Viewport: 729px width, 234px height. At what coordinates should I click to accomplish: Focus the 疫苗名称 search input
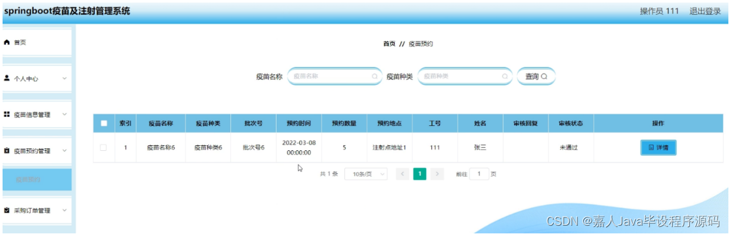coord(334,76)
